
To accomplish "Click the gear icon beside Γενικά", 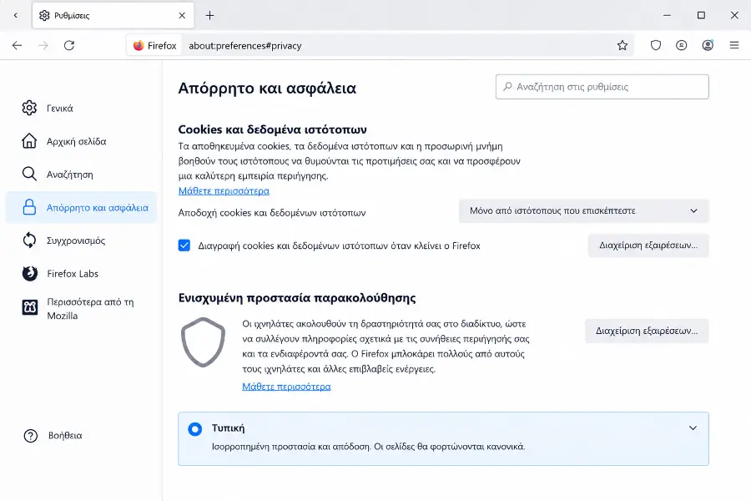I will [29, 108].
